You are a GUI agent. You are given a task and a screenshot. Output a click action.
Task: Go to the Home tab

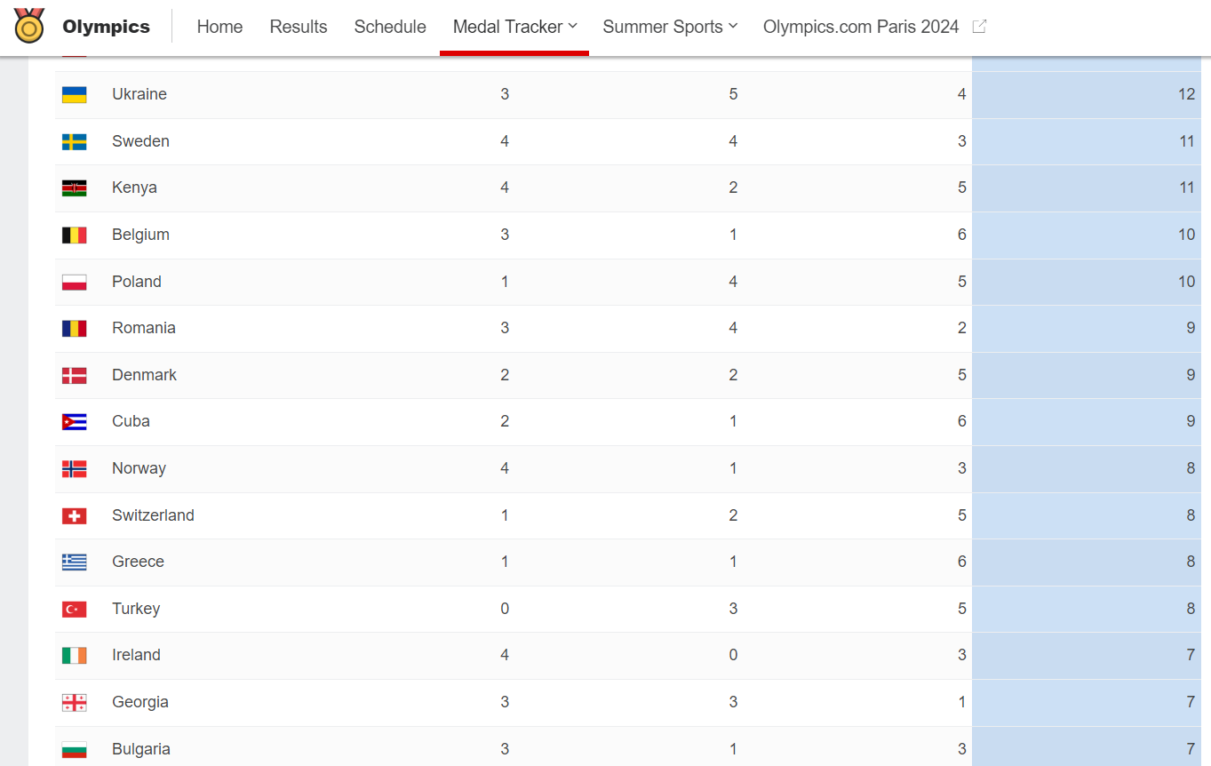[219, 27]
